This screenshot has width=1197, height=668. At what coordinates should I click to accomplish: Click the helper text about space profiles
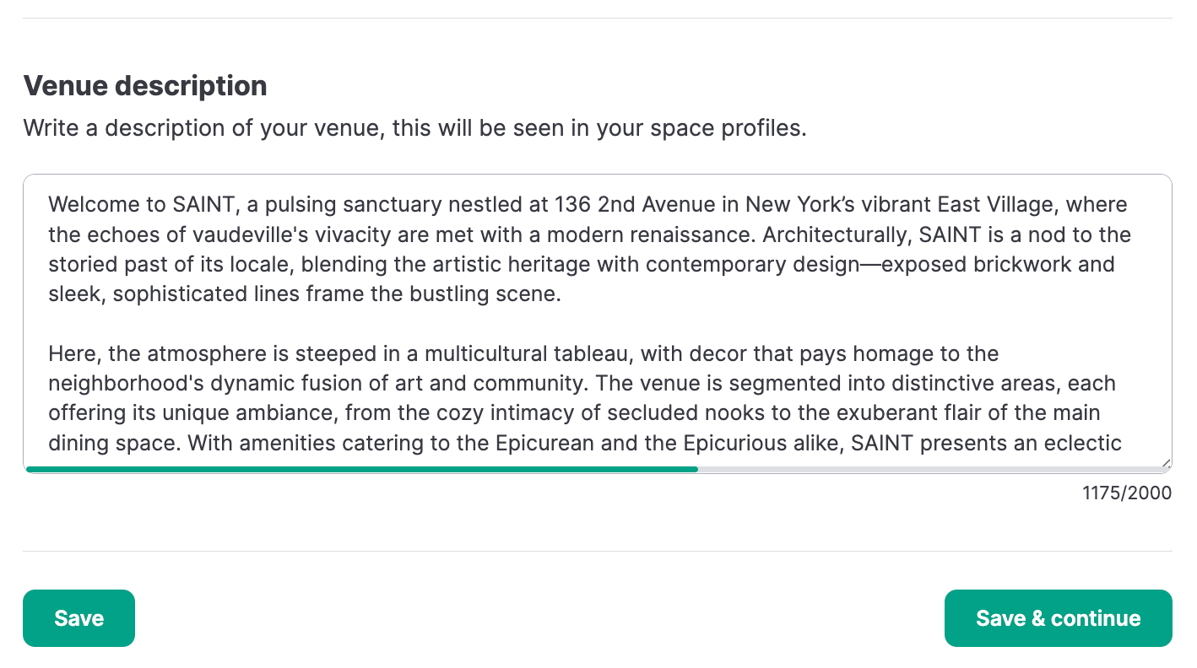(x=414, y=129)
